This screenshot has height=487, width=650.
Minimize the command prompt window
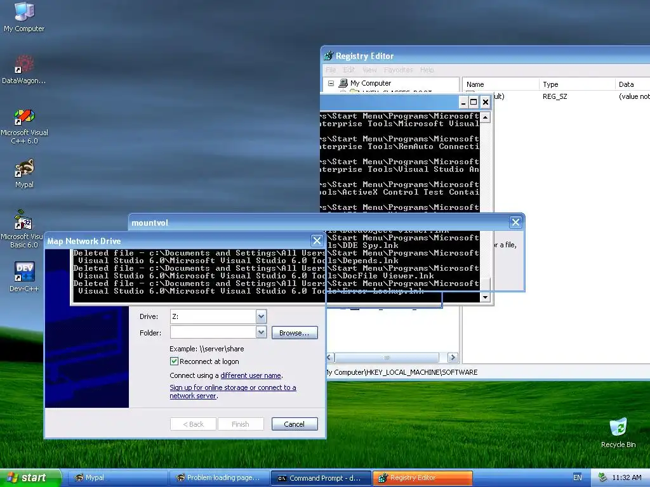(x=463, y=102)
